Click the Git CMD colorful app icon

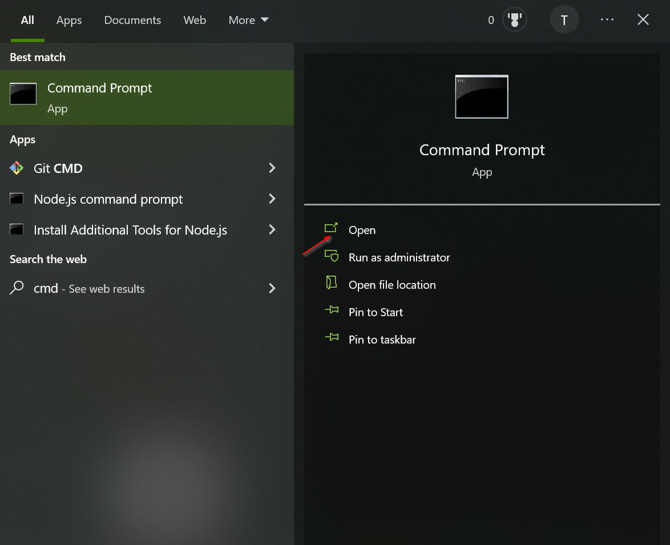tap(17, 168)
